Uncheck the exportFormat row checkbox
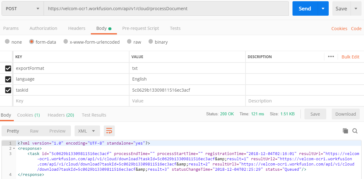Image resolution: width=364 pixels, height=179 pixels. 8,69
